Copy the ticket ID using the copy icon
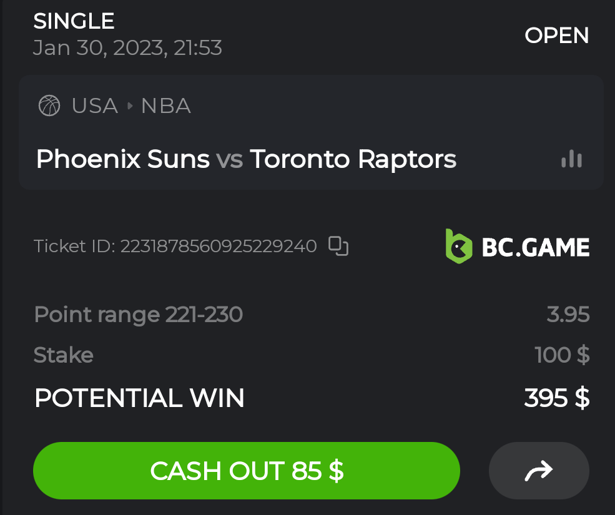This screenshot has height=515, width=615. coord(338,246)
